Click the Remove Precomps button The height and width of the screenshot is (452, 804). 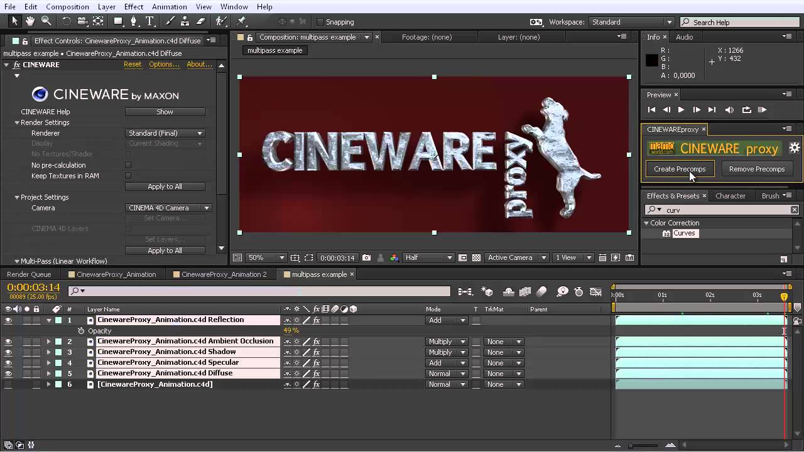tap(757, 169)
